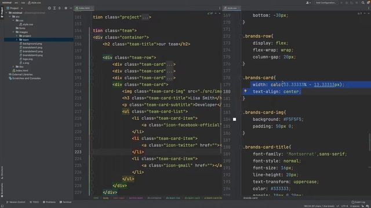The image size is (371, 208).
Task: Click the 4 spaces indent status item
Action: click(x=355, y=206)
